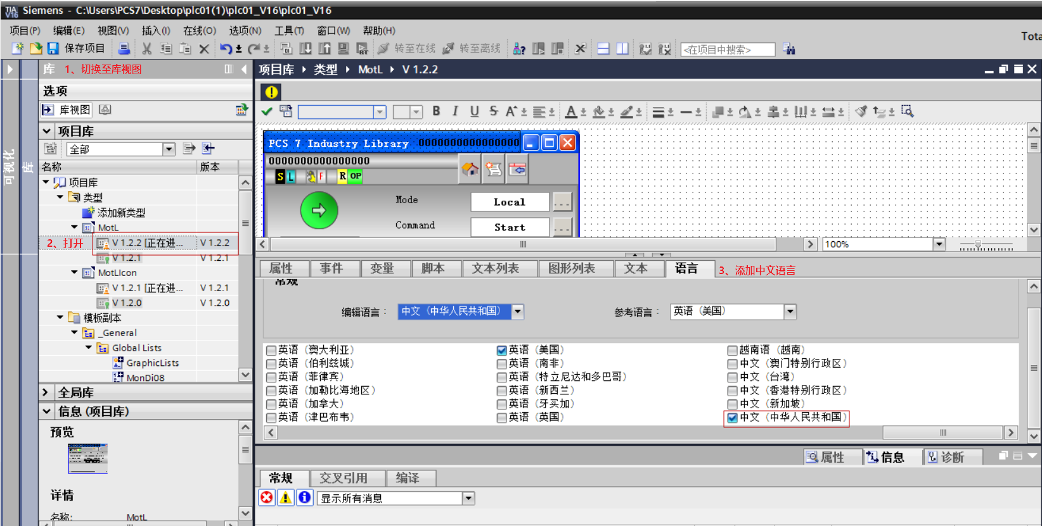Check 英语 (南非) language checkbox
The image size is (1042, 526).
coord(502,364)
